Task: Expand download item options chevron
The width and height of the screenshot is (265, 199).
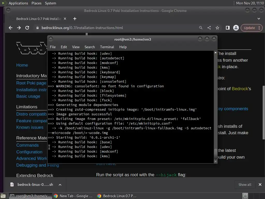Action: coord(60,185)
